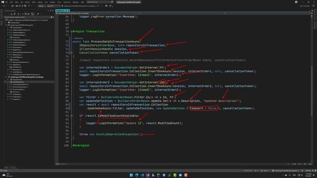Screen dimensions: 317x178
Task: Open Microsoft Edge from the taskbar
Action: 137,175
